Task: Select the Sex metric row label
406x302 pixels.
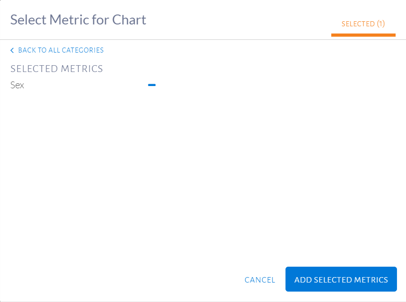Action: [17, 85]
